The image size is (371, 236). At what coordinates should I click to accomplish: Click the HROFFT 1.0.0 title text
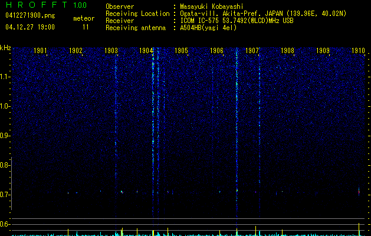46,5
